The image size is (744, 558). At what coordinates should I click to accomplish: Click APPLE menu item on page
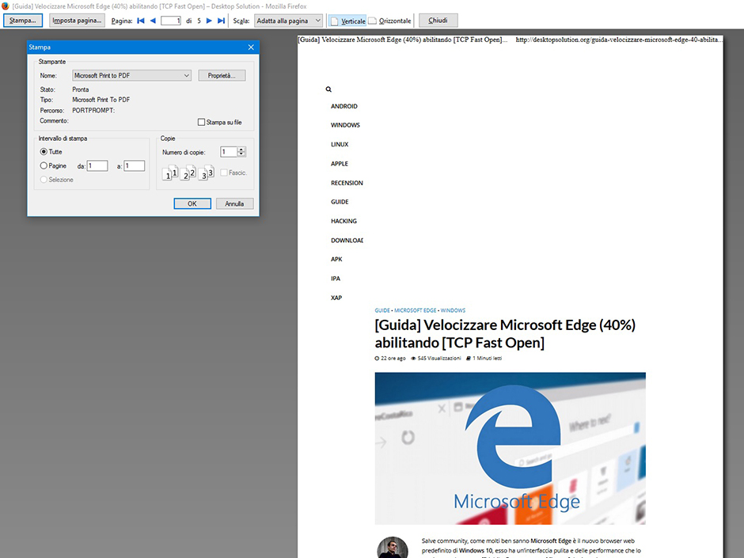click(x=340, y=164)
